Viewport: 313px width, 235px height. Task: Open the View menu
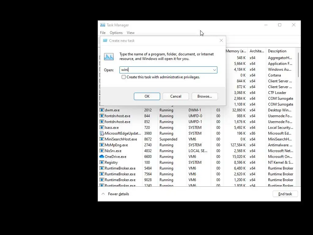tap(131, 32)
